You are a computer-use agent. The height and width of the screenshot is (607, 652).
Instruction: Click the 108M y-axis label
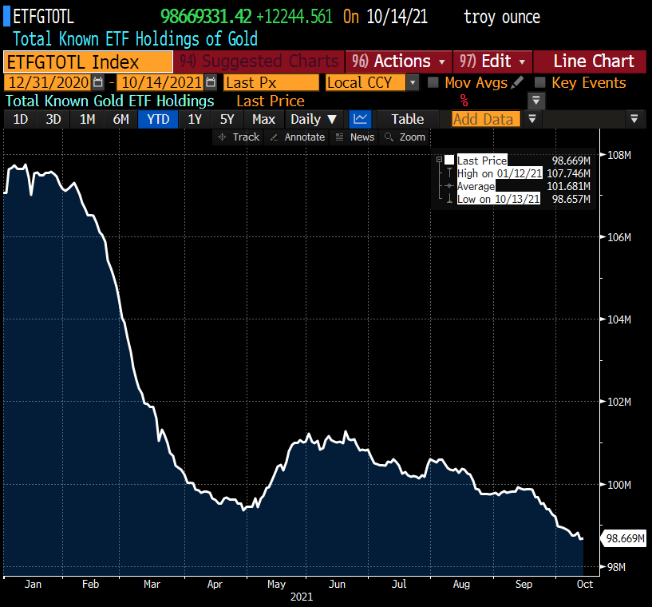[x=619, y=155]
